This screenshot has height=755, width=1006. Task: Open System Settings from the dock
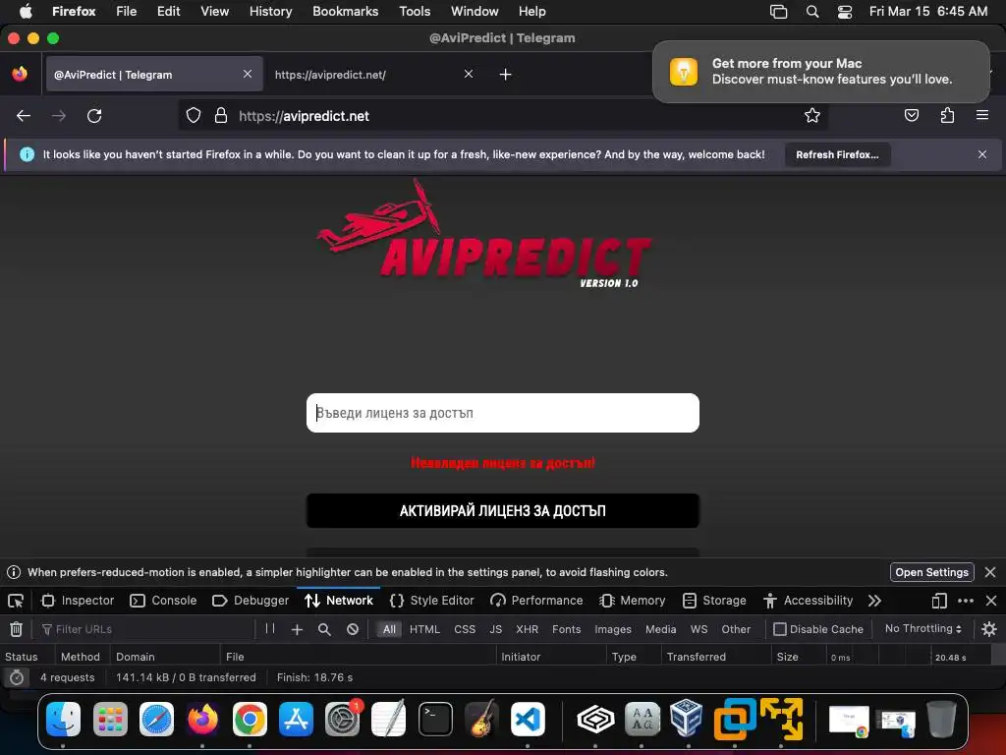pos(342,719)
